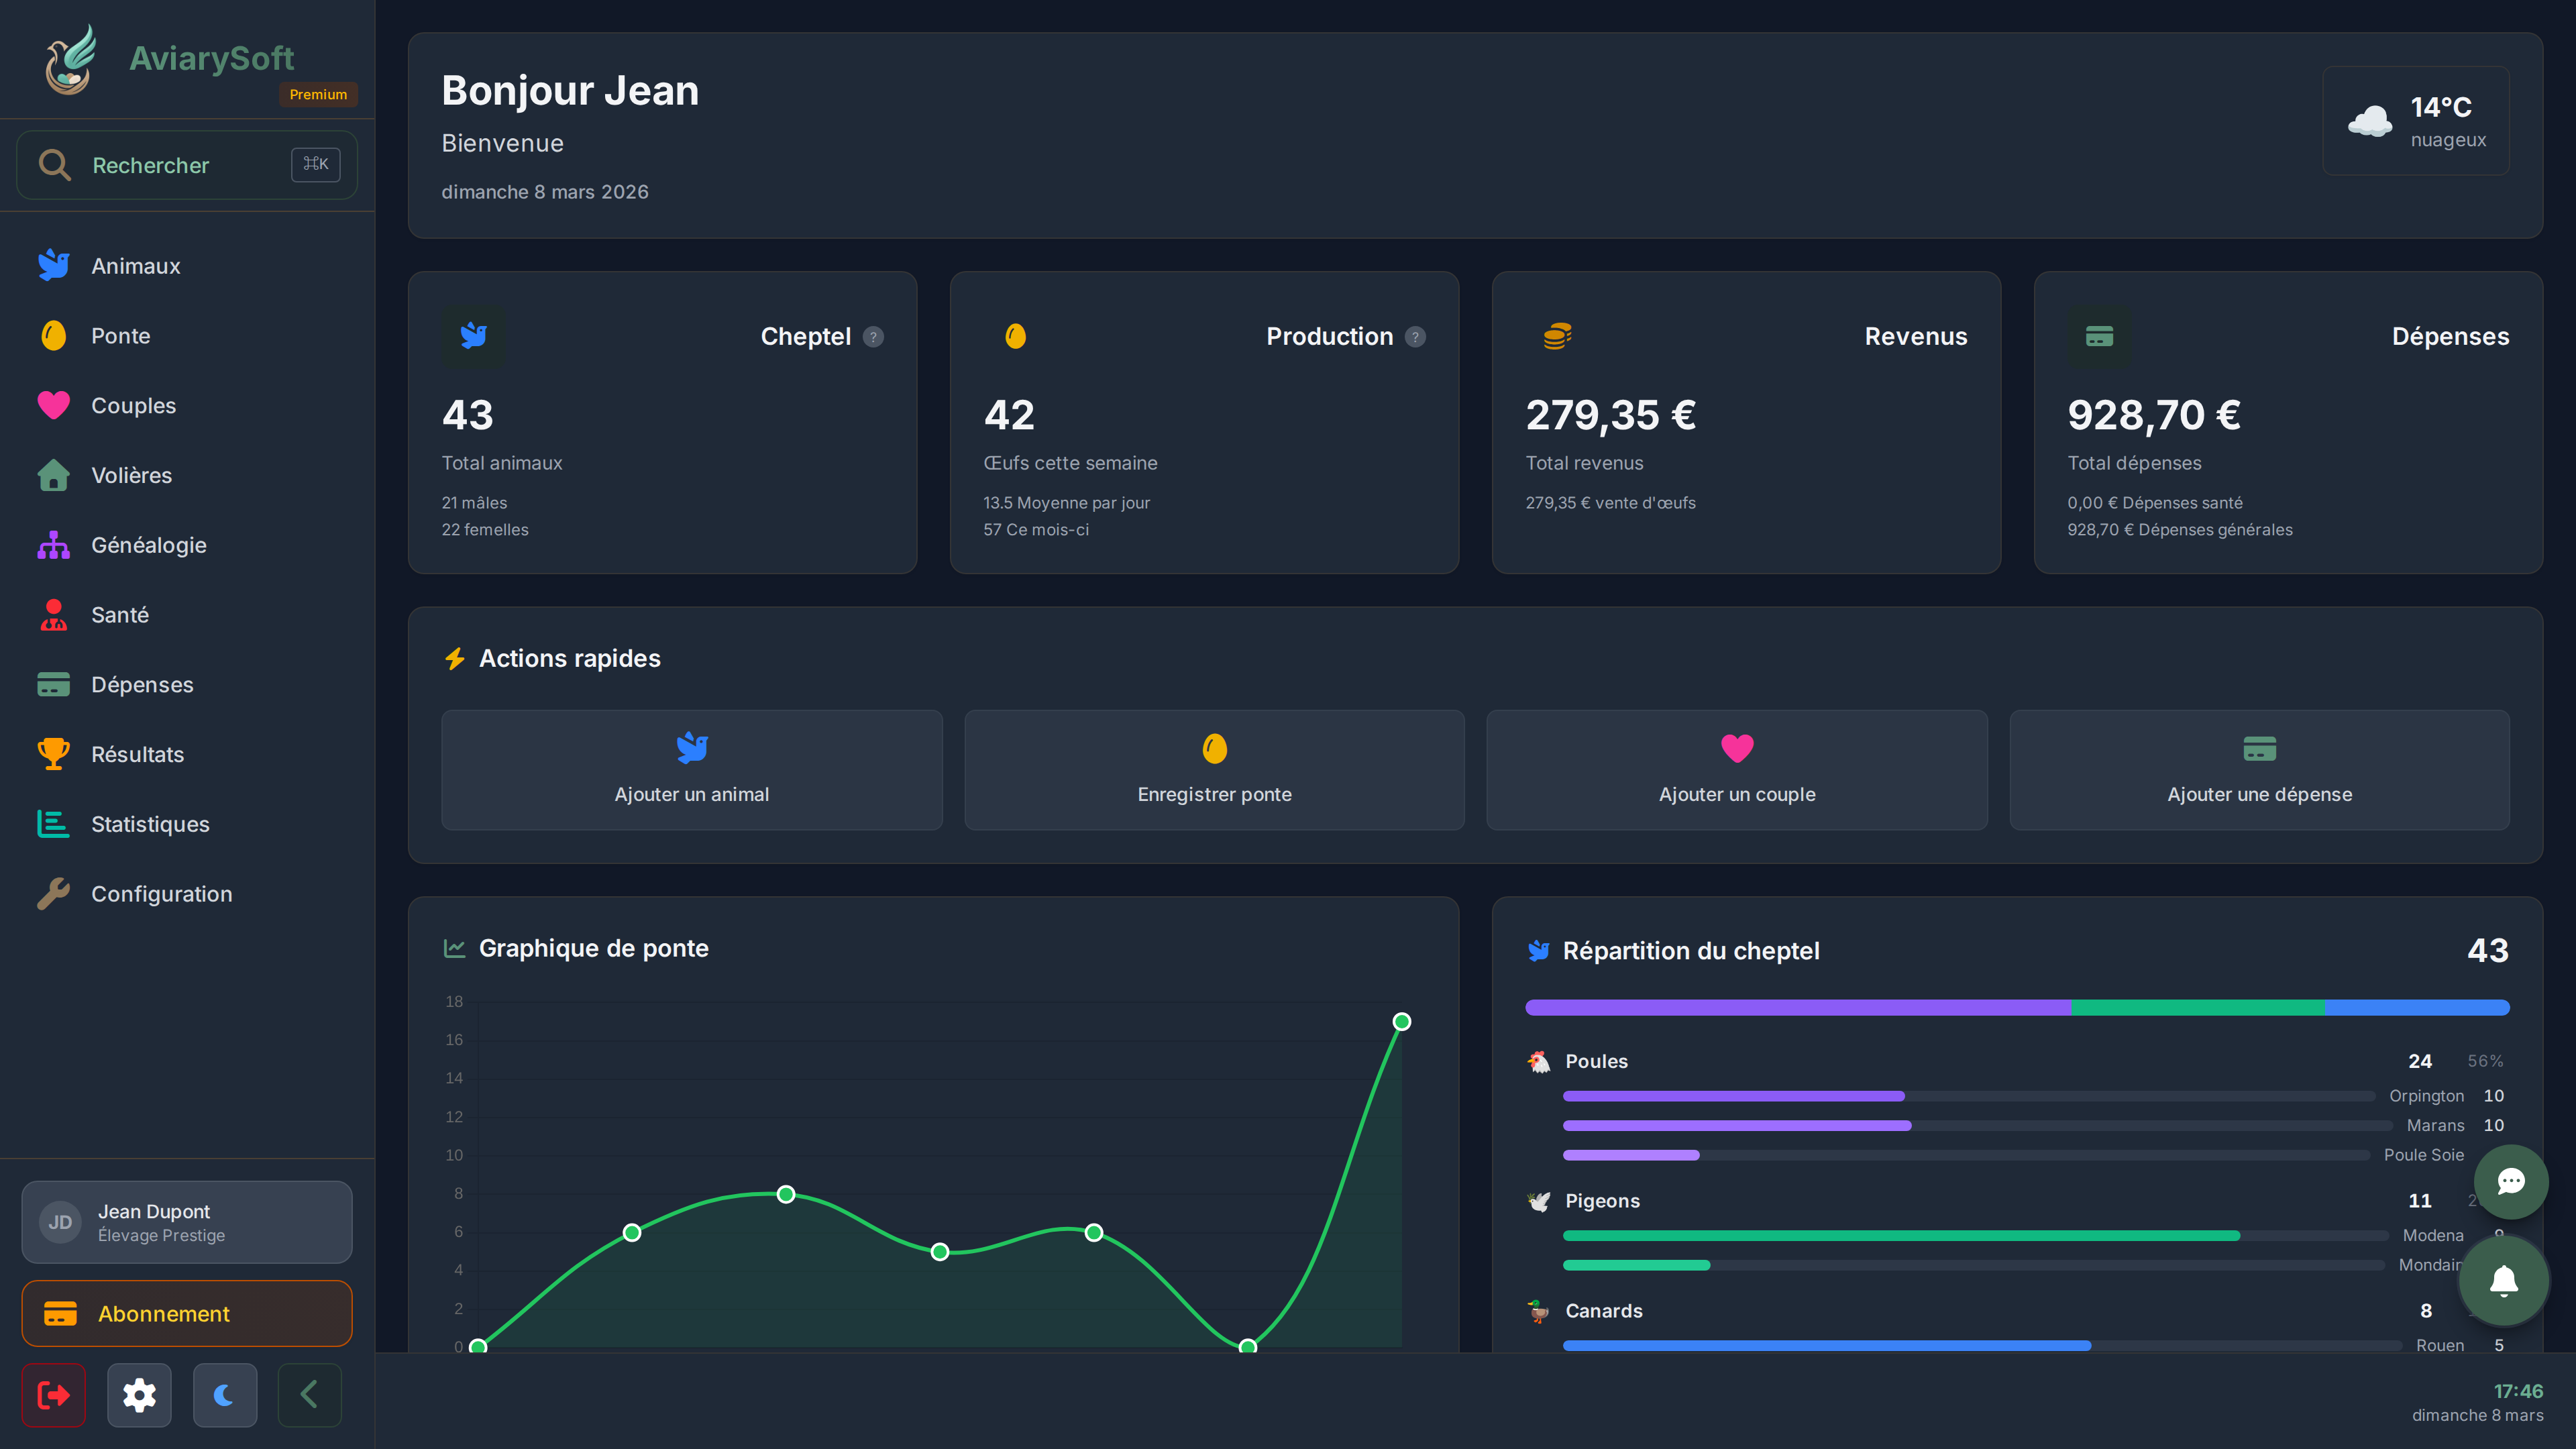The height and width of the screenshot is (1449, 2576).
Task: Select the Ponte egg icon
Action: [x=53, y=335]
